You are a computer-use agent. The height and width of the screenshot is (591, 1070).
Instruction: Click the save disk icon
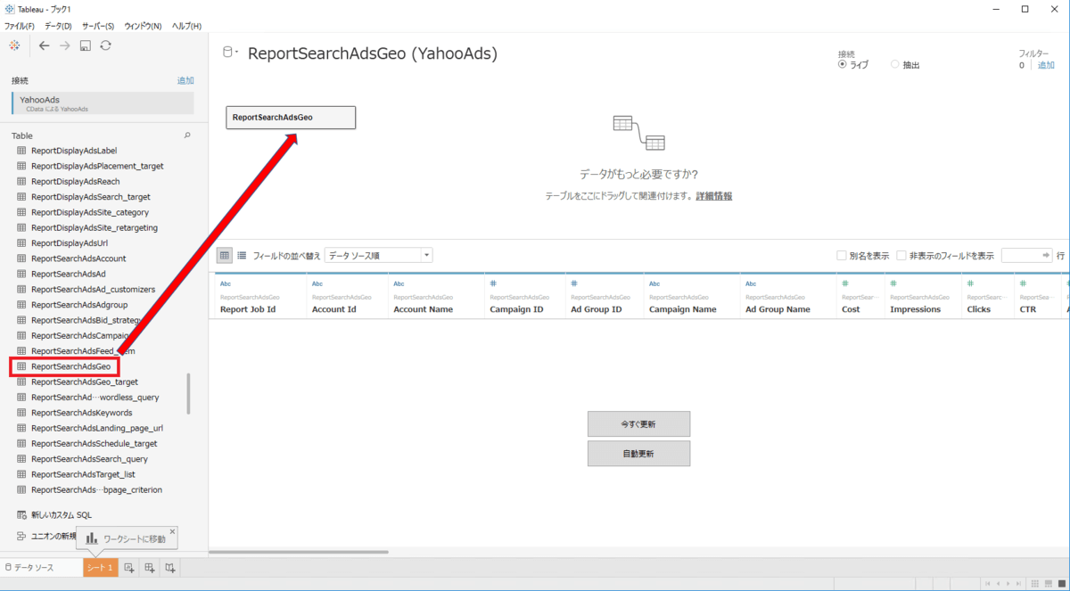coord(86,45)
